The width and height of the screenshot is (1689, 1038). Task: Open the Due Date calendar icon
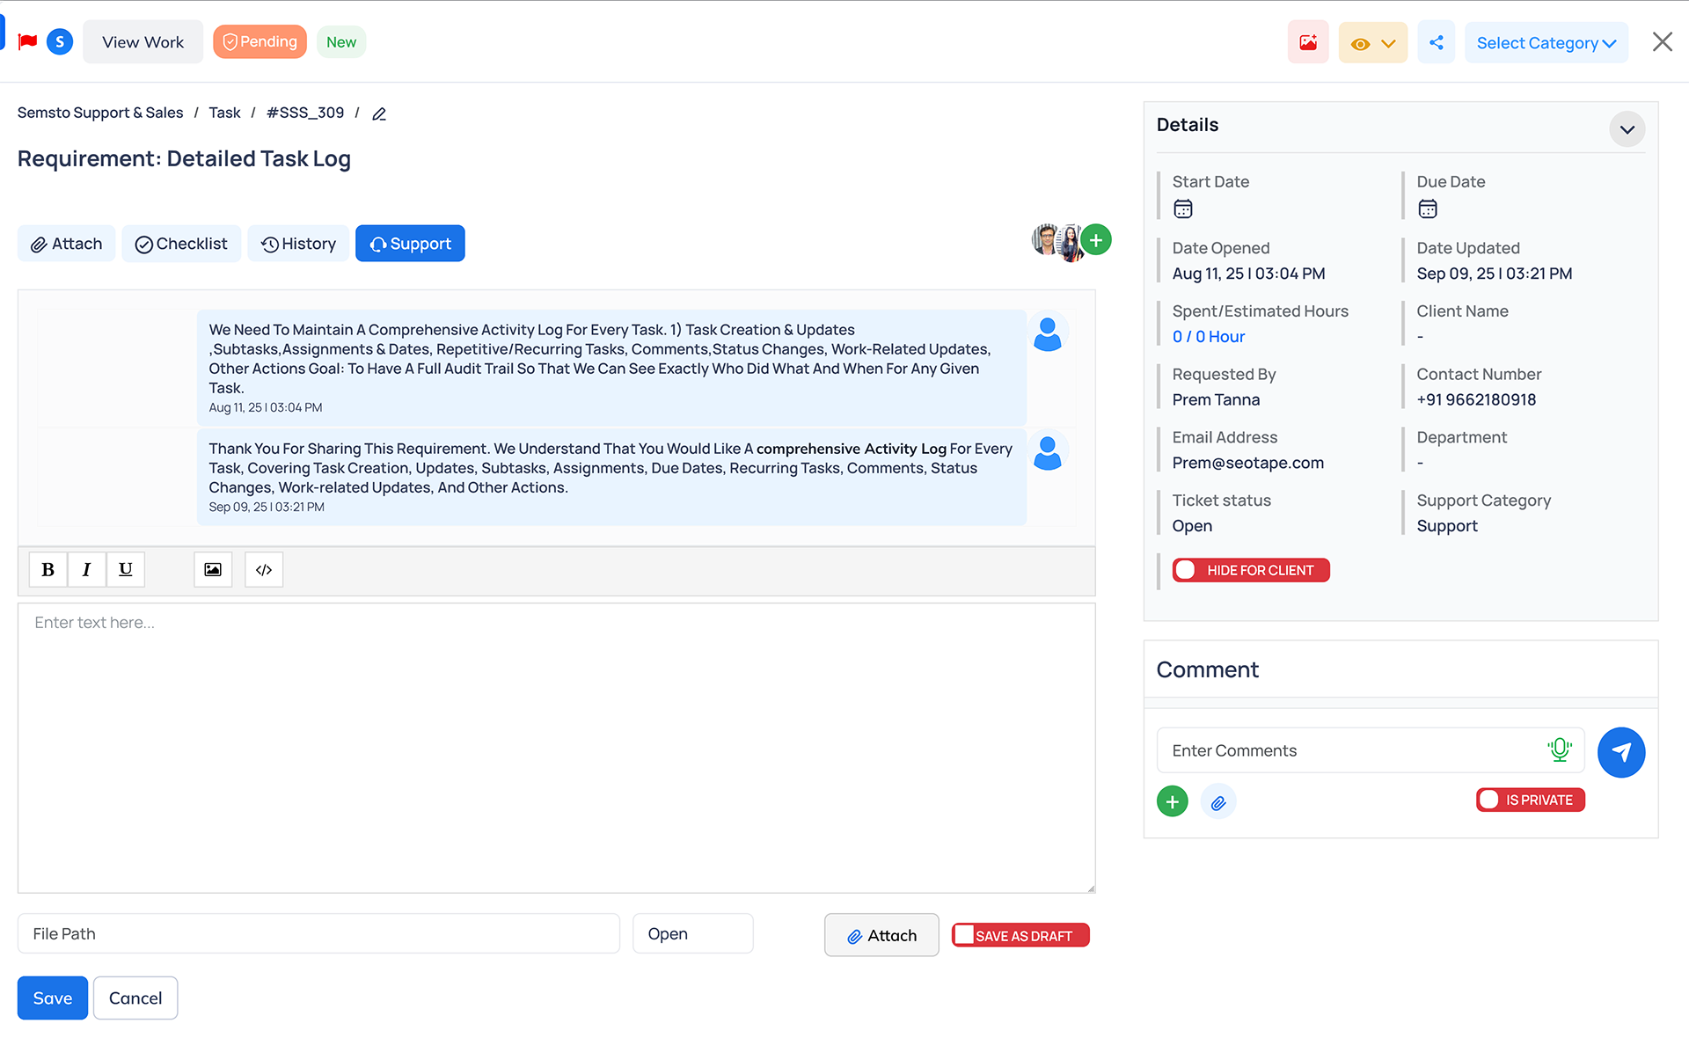[1428, 208]
